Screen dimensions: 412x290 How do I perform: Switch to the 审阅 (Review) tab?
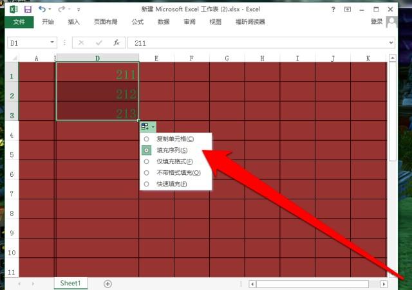pyautogui.click(x=189, y=22)
